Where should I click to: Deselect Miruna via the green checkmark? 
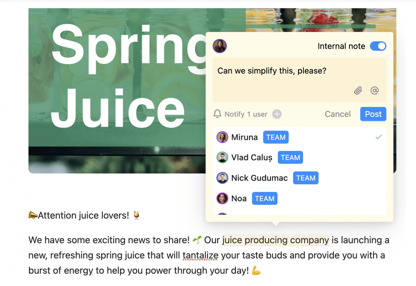tap(378, 137)
